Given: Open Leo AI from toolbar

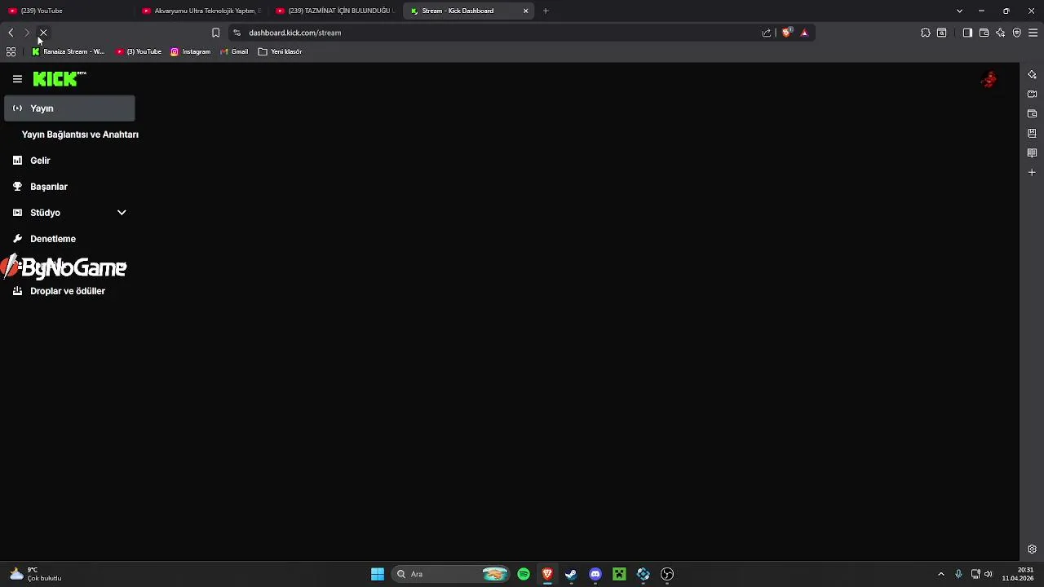Looking at the screenshot, I should tap(1001, 33).
